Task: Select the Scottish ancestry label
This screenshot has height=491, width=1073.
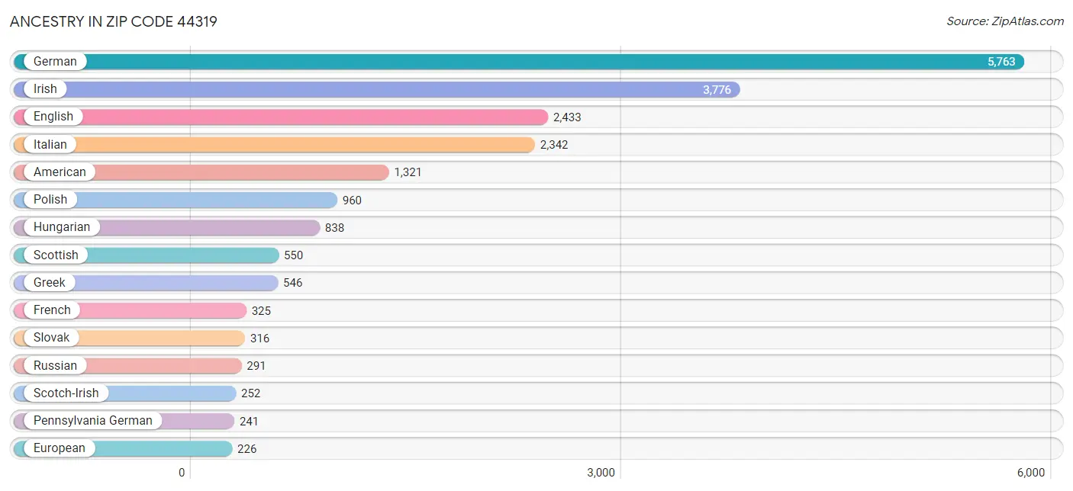Action: [x=56, y=255]
